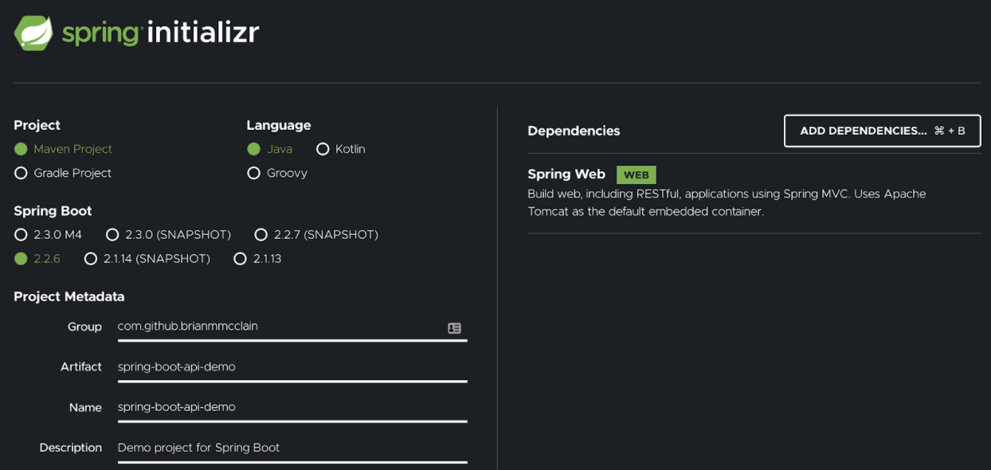Choose Kotlin as the language
Image resolution: width=991 pixels, height=470 pixels.
[323, 149]
